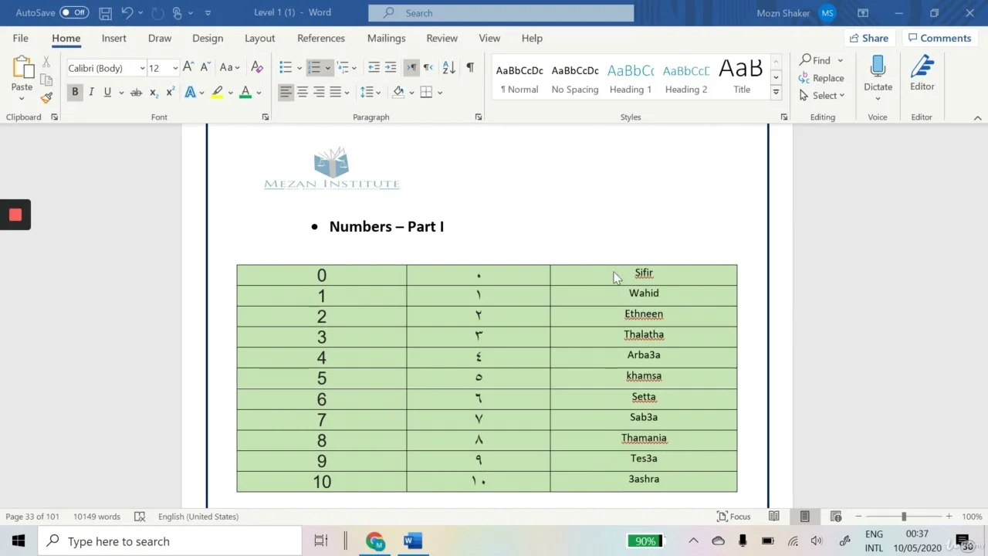The height and width of the screenshot is (556, 988).
Task: Open the Editor pane from the ribbon
Action: 922,74
